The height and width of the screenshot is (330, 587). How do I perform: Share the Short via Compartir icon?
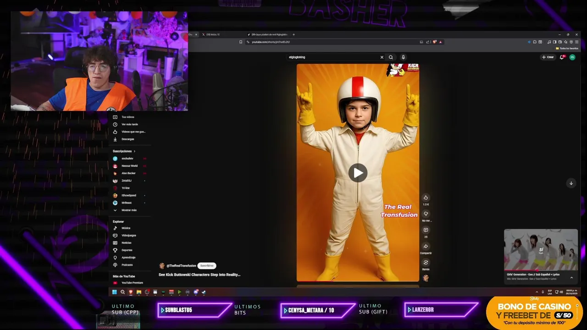tap(426, 247)
